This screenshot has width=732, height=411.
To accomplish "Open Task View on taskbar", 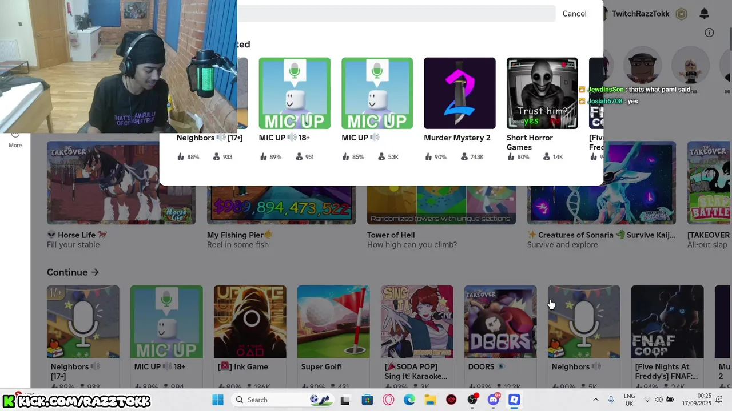I will (345, 400).
